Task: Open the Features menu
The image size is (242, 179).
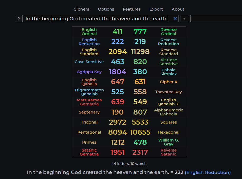Action: coord(132,9)
